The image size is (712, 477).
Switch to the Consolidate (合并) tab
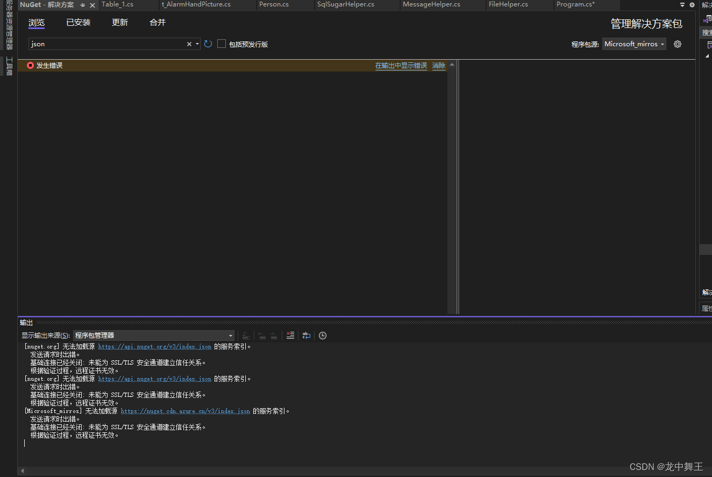pos(158,23)
